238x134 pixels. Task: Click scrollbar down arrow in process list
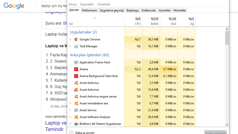(x=227, y=125)
